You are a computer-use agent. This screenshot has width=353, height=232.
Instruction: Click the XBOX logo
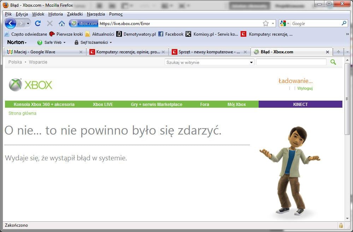[x=30, y=84]
